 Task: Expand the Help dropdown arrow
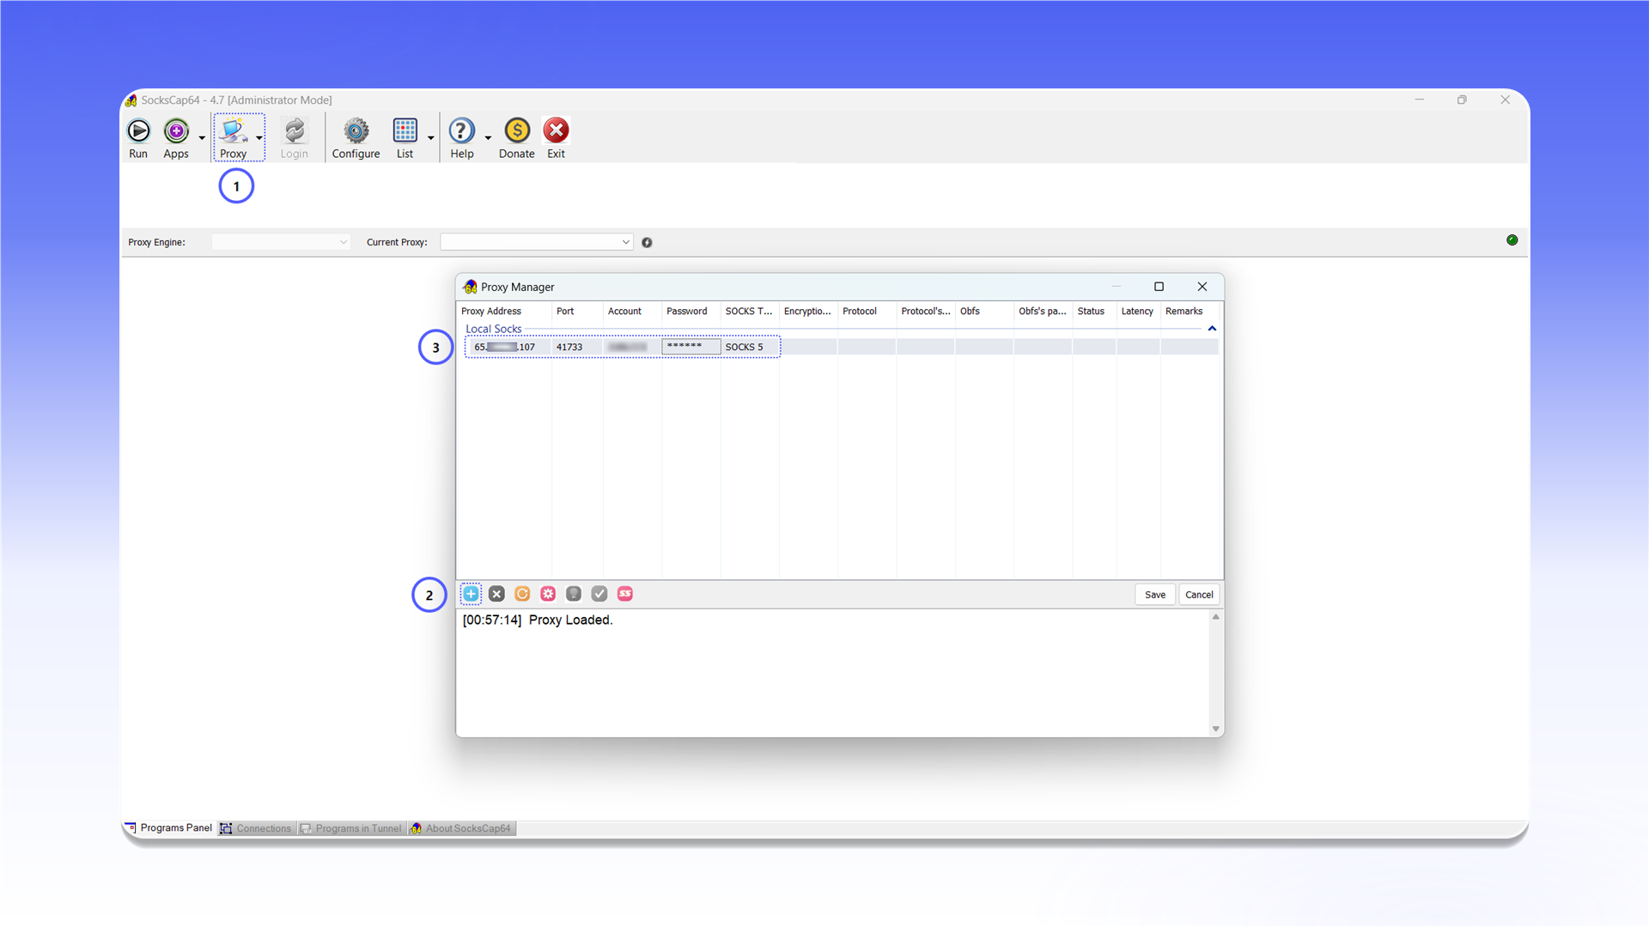point(488,138)
